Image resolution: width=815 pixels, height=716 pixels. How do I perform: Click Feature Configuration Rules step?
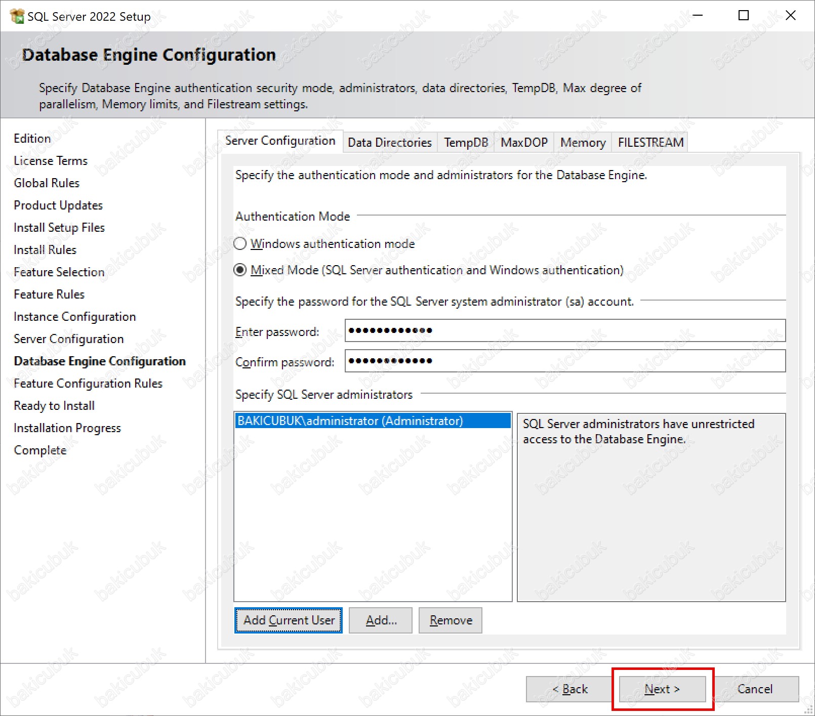88,384
